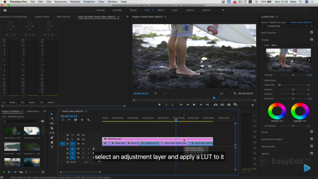This screenshot has height=179, width=318.
Task: Click the Lift button
Action: (x=216, y=105)
